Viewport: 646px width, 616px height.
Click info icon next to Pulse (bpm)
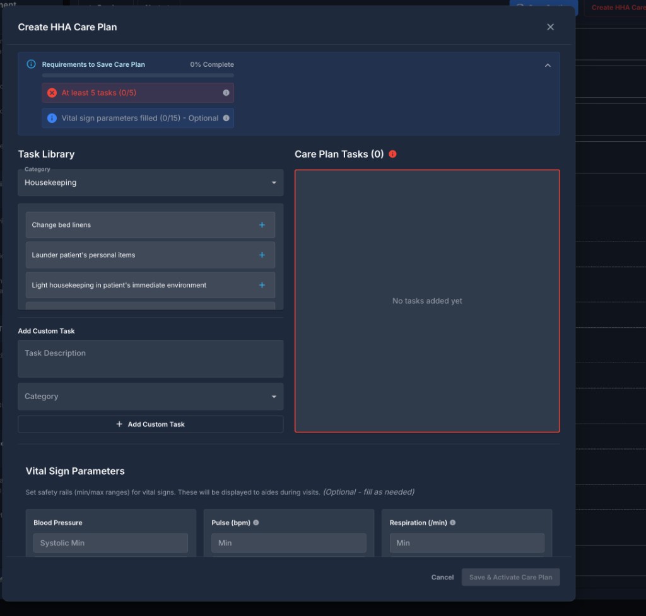pyautogui.click(x=256, y=523)
